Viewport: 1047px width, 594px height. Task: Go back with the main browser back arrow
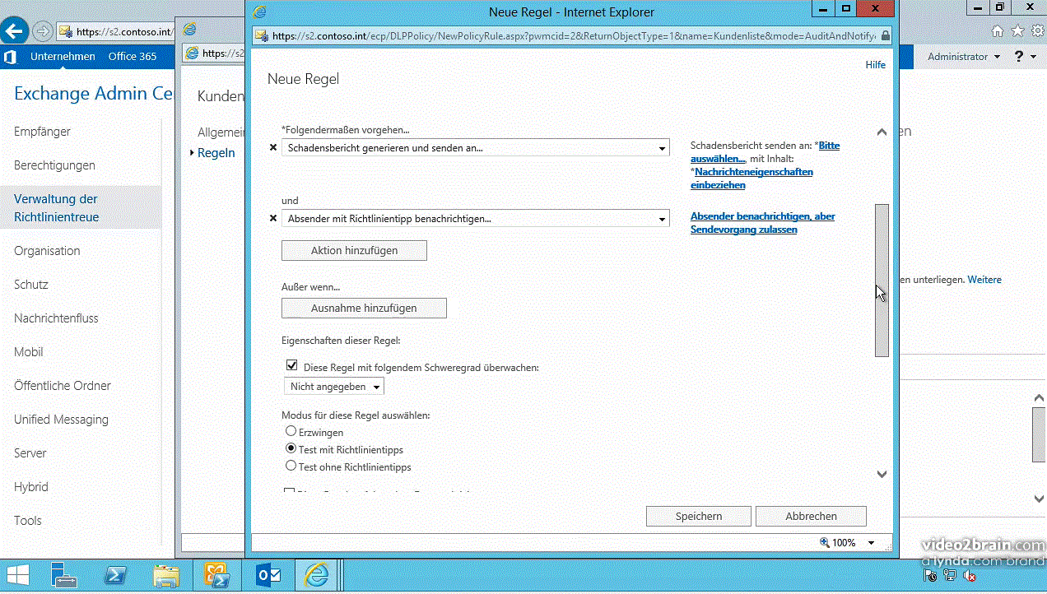pyautogui.click(x=14, y=31)
